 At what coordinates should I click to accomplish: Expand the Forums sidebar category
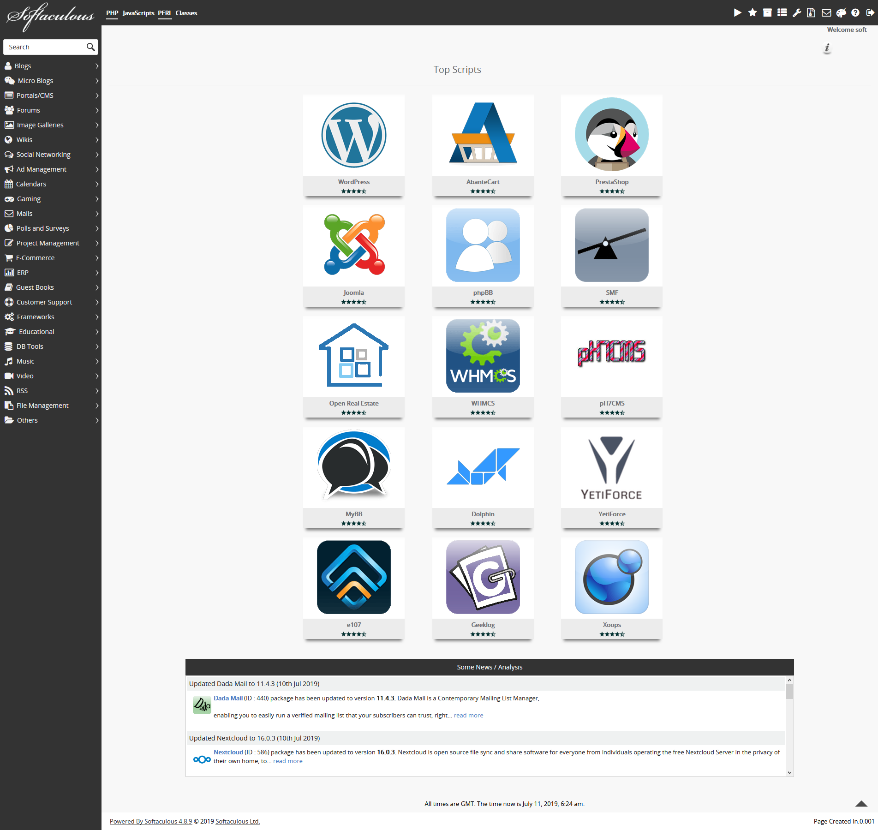(51, 110)
